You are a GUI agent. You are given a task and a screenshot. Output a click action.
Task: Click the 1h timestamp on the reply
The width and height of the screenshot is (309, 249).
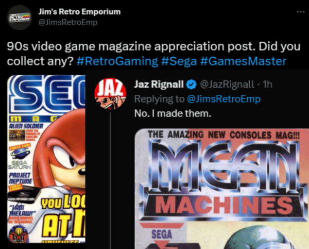point(268,85)
